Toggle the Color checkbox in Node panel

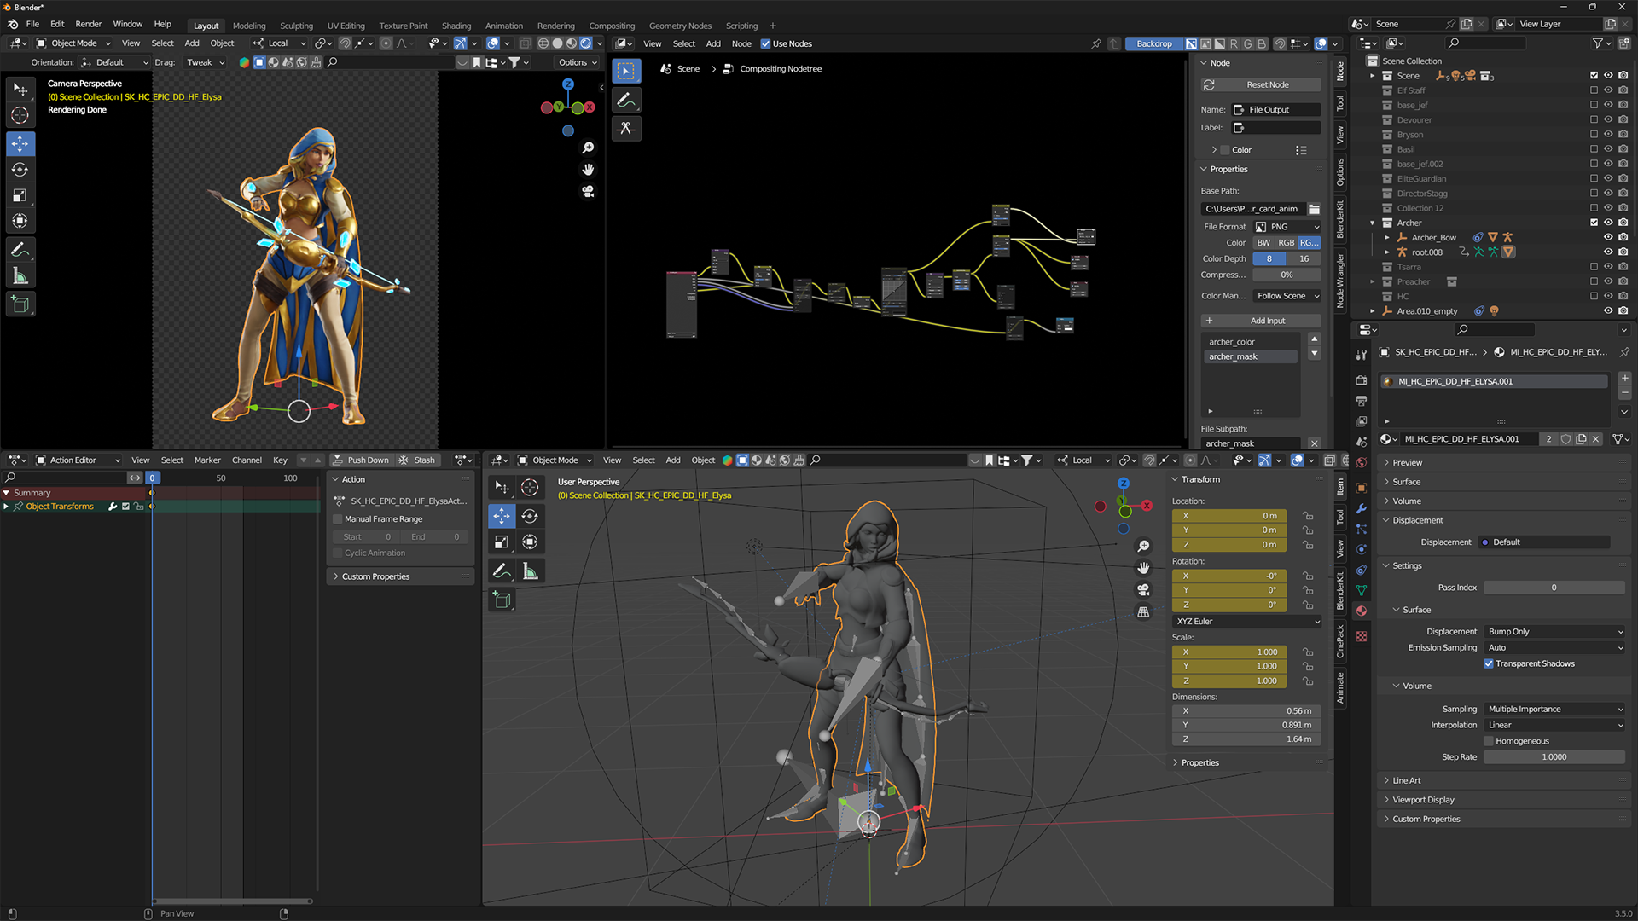tap(1226, 150)
